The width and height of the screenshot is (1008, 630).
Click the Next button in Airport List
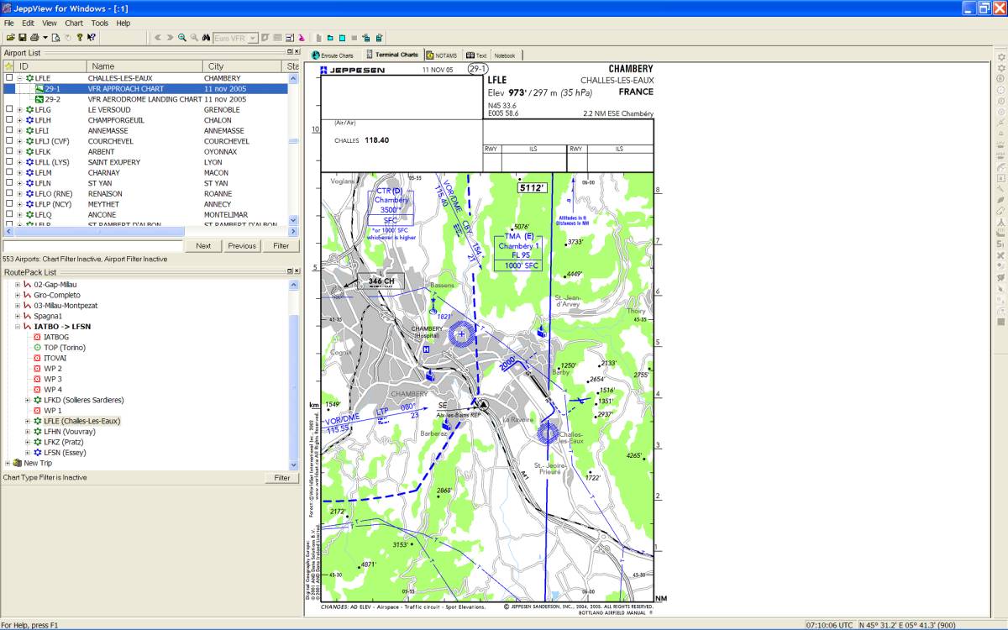[x=203, y=246]
